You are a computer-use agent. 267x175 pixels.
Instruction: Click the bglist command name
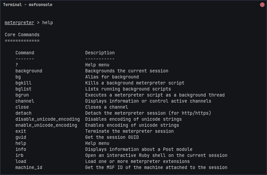tap(23, 89)
